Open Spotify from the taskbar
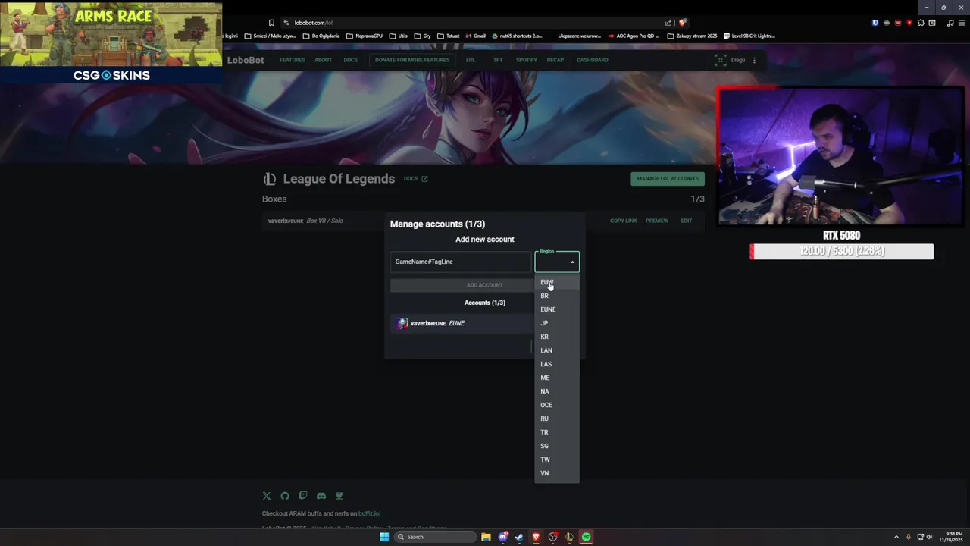The image size is (970, 546). pos(586,537)
